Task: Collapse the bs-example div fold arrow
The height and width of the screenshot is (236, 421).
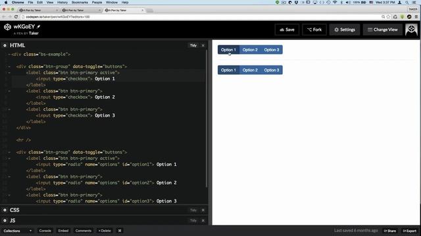Action: 9,54
